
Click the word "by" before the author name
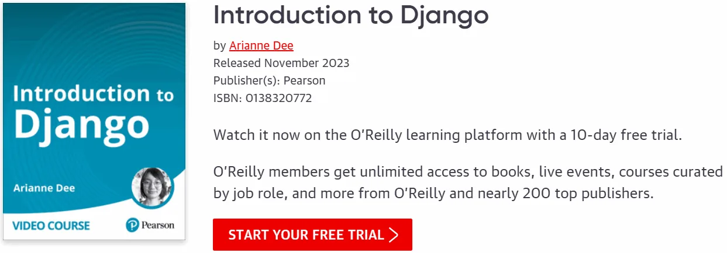click(220, 46)
